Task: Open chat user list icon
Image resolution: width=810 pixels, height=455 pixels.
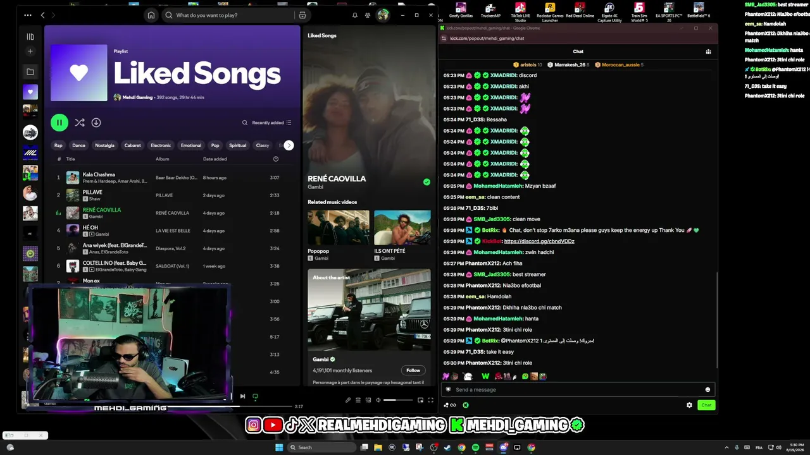Action: [708, 52]
